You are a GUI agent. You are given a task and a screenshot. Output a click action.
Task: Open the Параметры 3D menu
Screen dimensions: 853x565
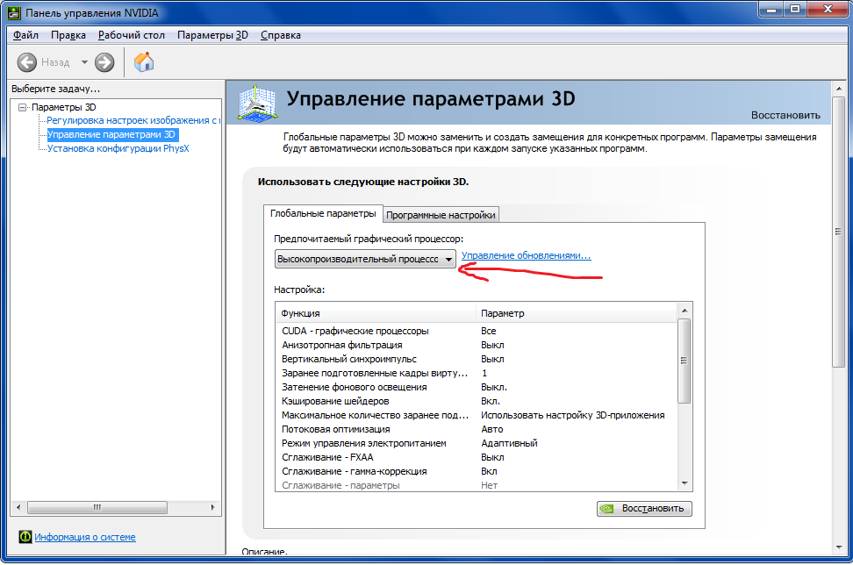[x=212, y=35]
